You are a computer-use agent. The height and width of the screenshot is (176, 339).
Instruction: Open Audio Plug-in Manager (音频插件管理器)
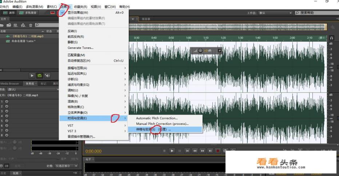[81, 137]
